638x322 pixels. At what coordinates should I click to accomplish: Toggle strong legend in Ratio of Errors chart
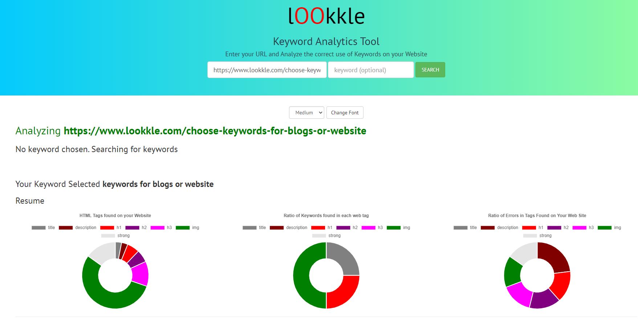pos(537,236)
